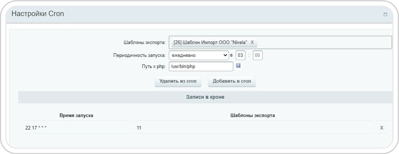This screenshot has width=399, height=154.
Task: Click the php path help icon
Action: point(238,66)
